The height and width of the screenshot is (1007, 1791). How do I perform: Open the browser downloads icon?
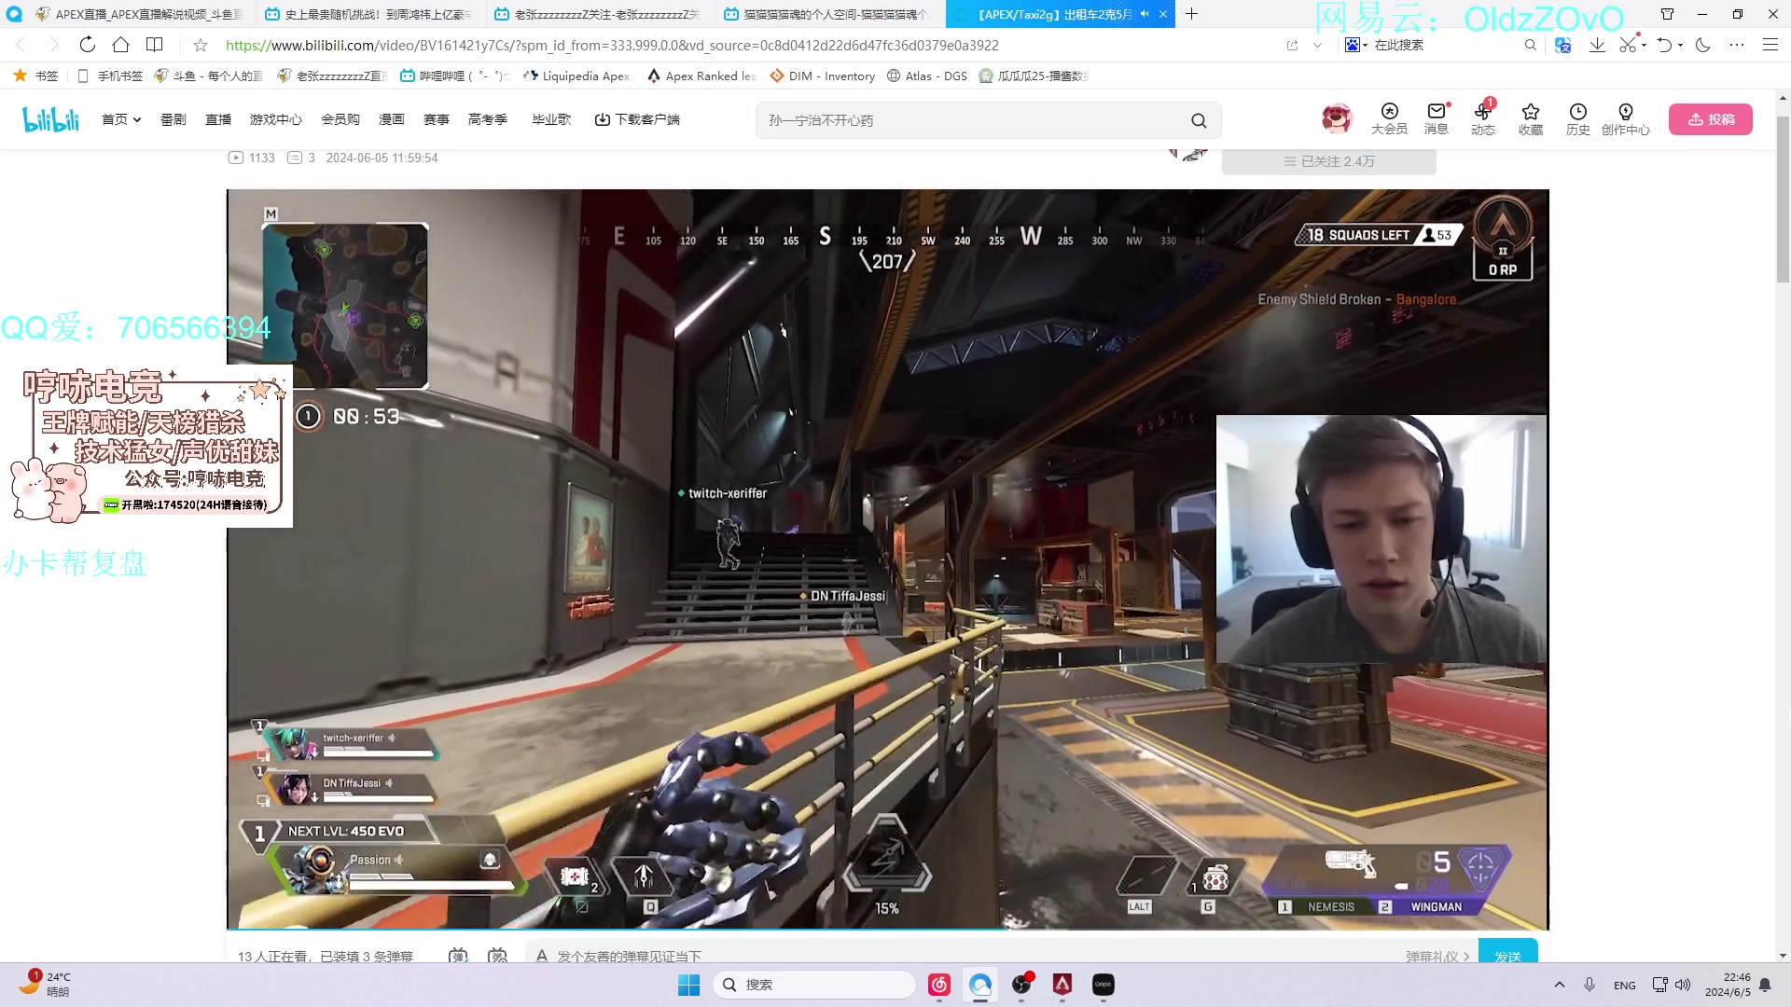1597,45
